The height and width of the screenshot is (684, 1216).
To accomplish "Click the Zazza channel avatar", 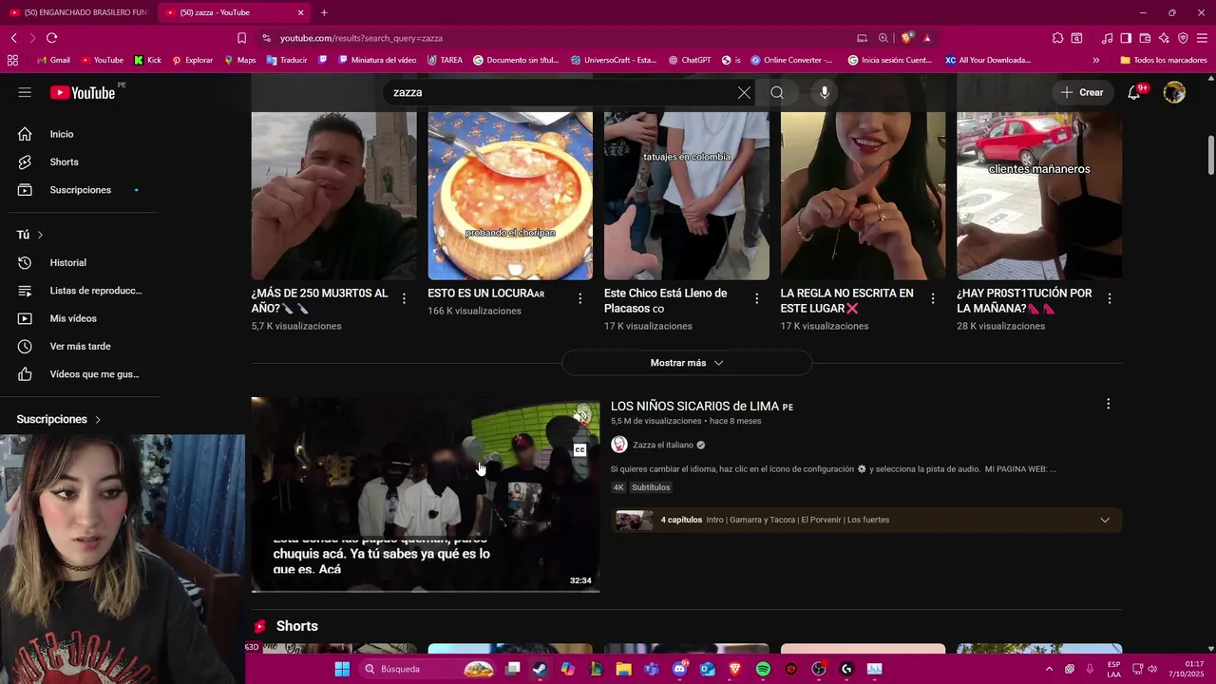I will (x=619, y=445).
